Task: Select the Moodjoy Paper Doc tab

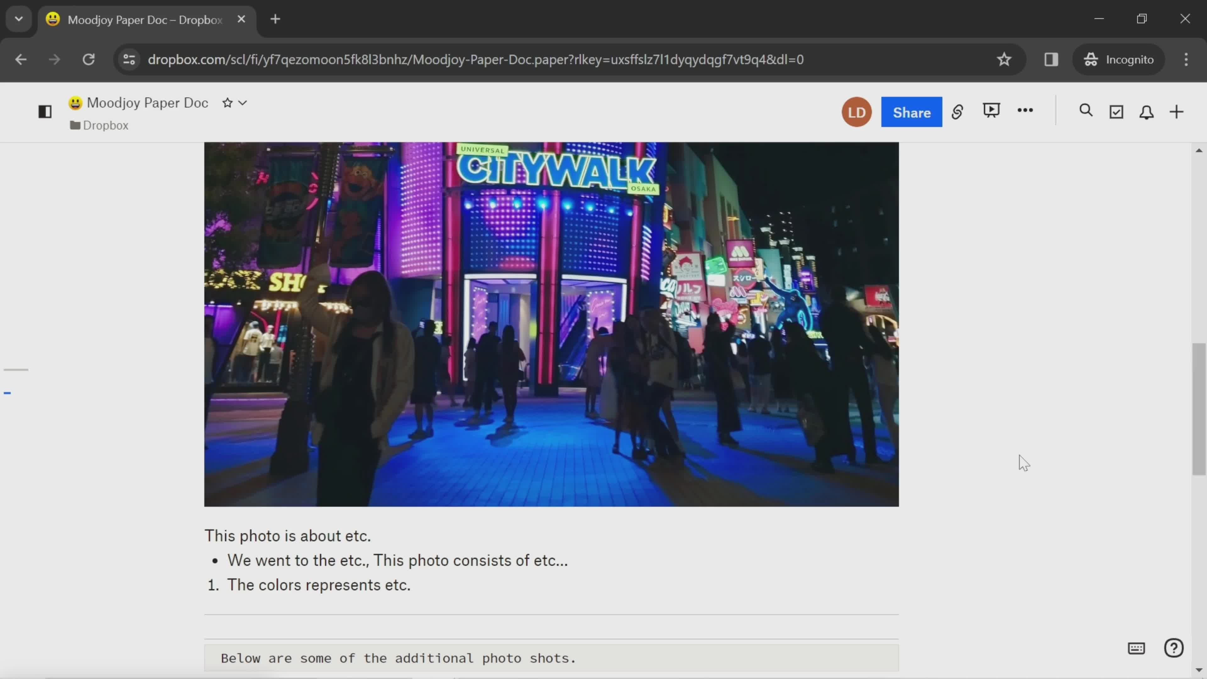Action: (146, 20)
